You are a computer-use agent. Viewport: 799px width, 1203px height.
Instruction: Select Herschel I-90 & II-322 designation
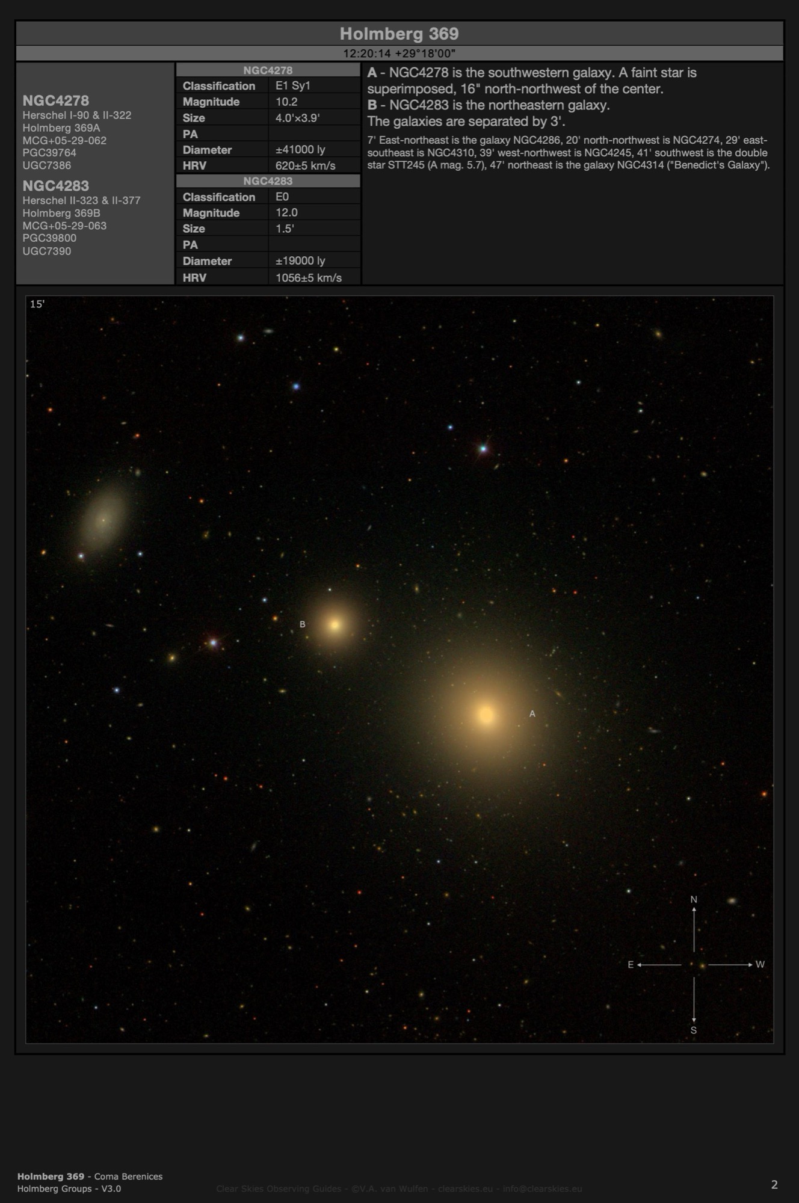77,115
